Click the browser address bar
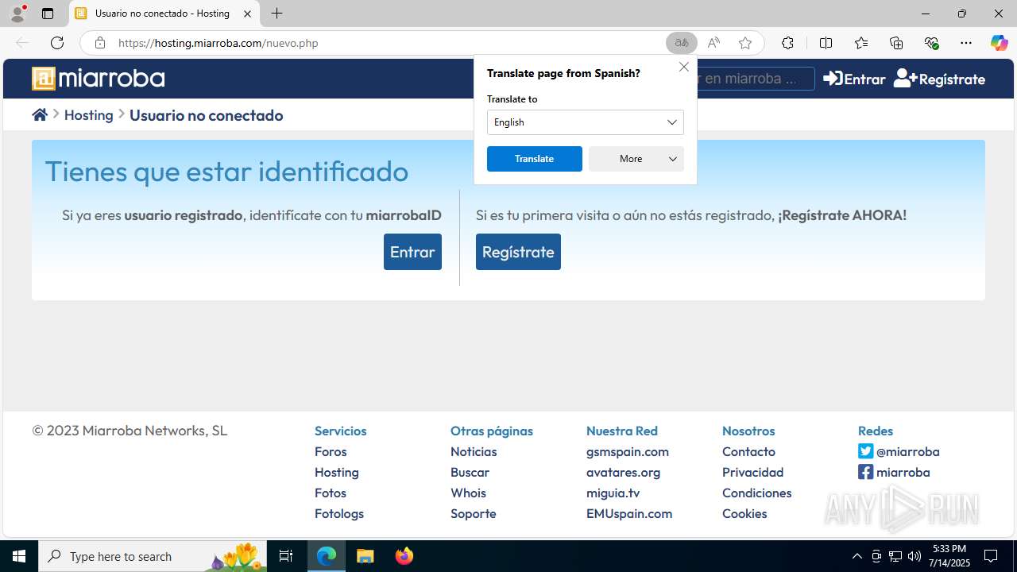Viewport: 1017px width, 572px height. [389, 43]
